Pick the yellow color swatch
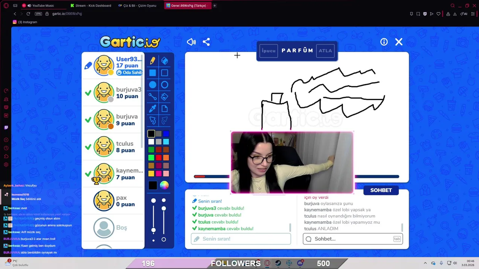Viewport: 479px width, 269px height. click(x=151, y=173)
